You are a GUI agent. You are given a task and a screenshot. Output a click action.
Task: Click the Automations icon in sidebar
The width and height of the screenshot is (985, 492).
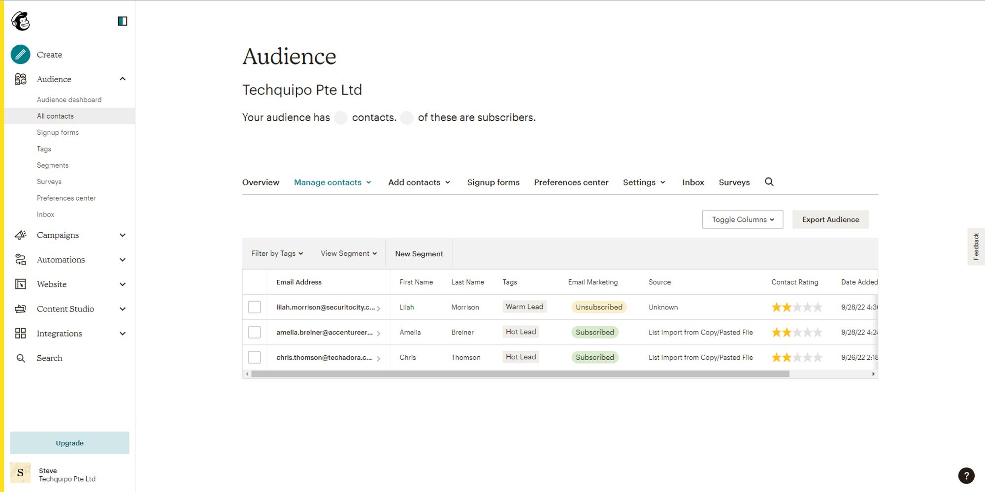20,259
